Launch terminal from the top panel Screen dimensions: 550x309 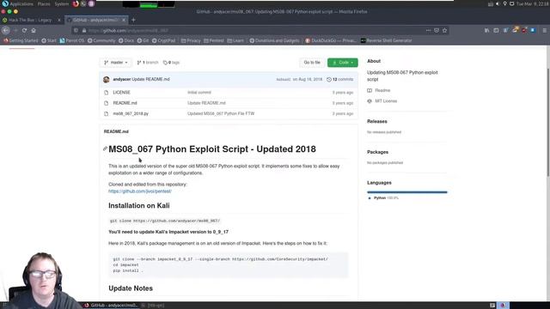[83, 3]
